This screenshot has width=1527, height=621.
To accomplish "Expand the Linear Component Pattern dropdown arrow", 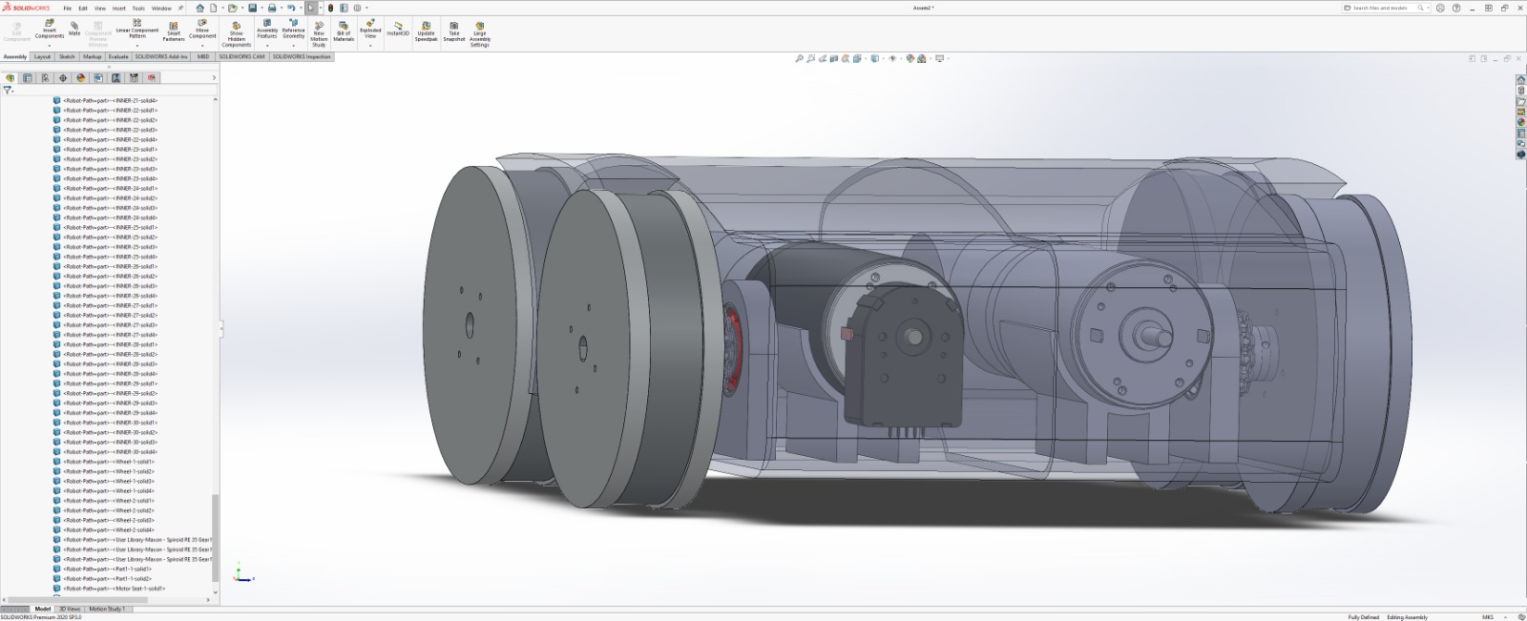I will coord(137,45).
